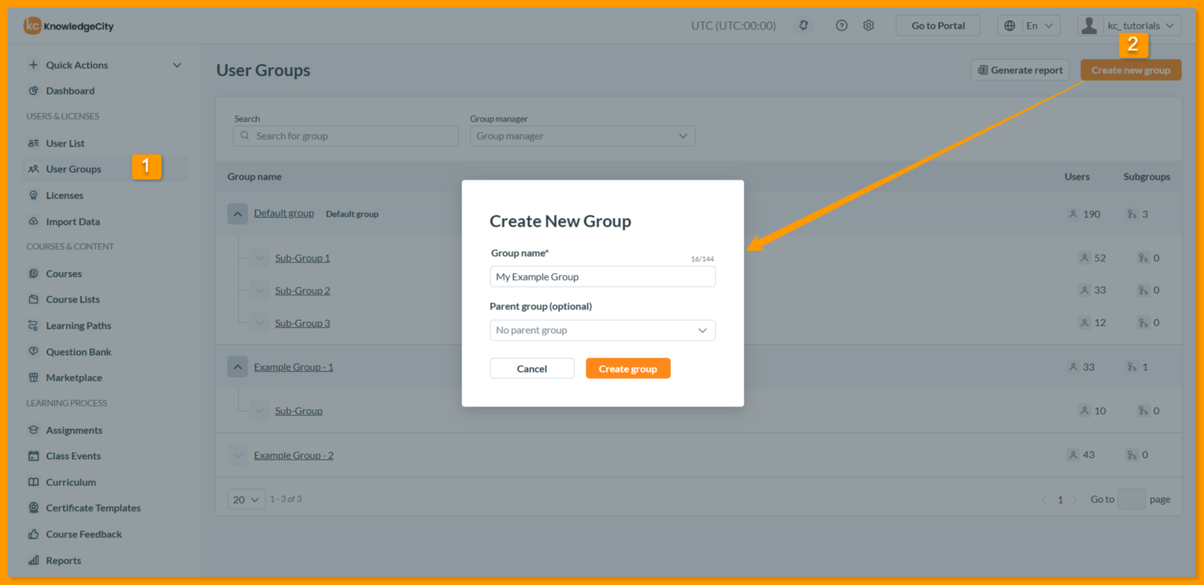
Task: Click the user avatar icon
Action: (1089, 26)
